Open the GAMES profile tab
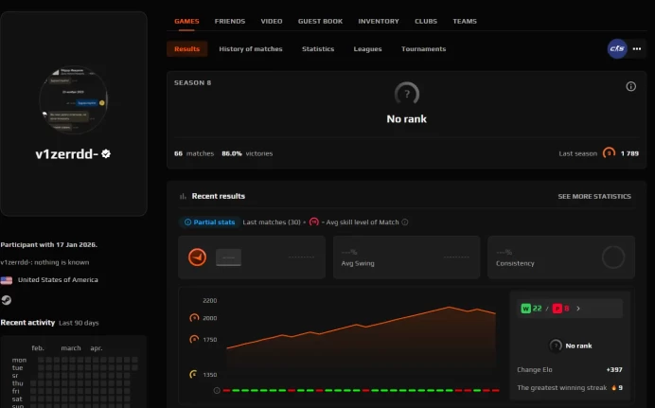Viewport: 655px width, 408px height. (186, 21)
